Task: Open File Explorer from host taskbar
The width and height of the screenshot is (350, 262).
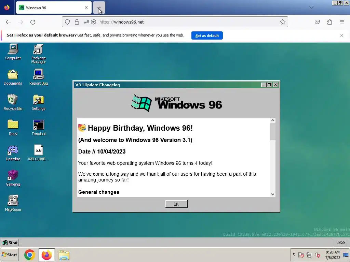Action: tap(64, 255)
